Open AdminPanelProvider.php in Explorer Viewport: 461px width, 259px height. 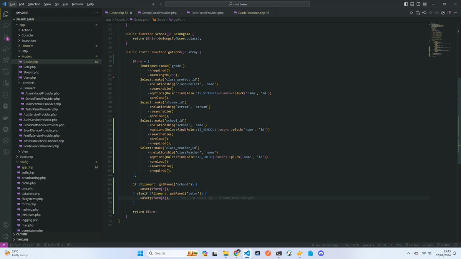42,93
